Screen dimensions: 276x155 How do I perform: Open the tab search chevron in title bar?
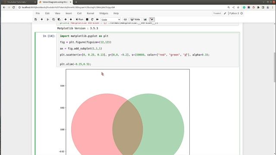coord(263,2)
